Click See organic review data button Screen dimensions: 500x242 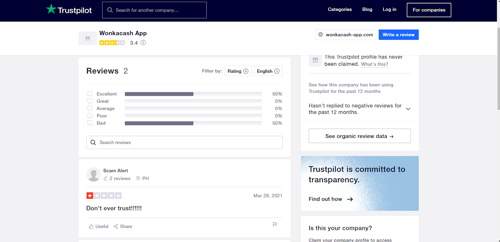(x=360, y=136)
